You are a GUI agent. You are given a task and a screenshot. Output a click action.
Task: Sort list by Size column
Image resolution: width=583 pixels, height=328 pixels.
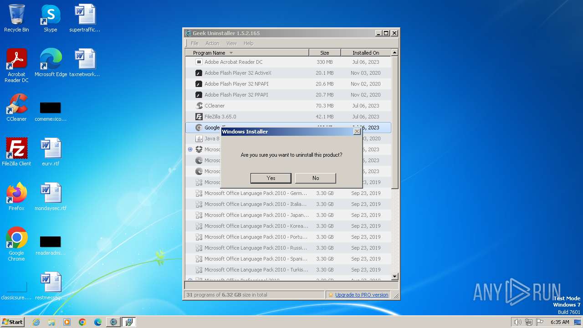325,53
